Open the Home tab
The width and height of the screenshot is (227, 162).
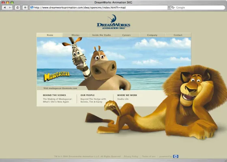pyautogui.click(x=49, y=35)
